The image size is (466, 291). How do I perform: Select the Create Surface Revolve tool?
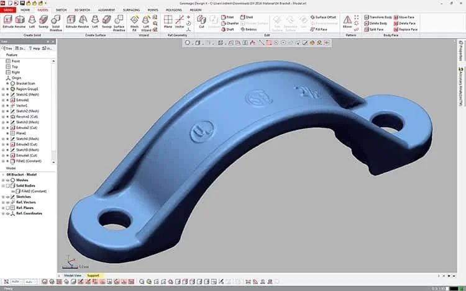tap(83, 22)
